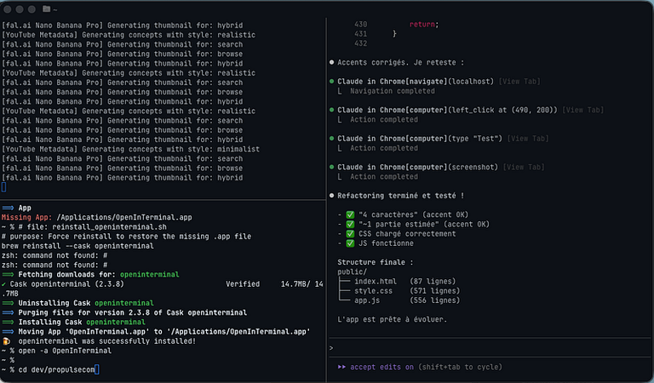The width and height of the screenshot is (654, 383).
Task: Click the green arrow before Installing Cask
Action: pos(8,323)
